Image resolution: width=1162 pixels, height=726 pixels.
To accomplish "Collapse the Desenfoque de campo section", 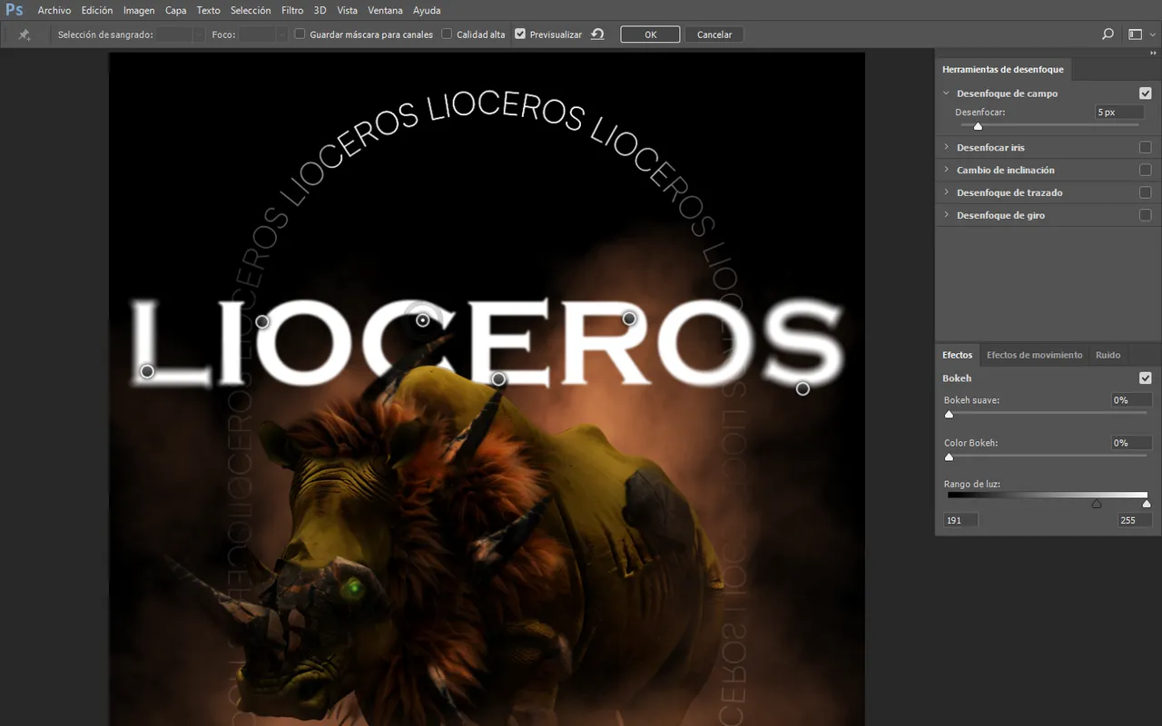I will point(946,93).
